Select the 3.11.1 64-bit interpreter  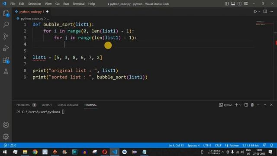(251, 146)
